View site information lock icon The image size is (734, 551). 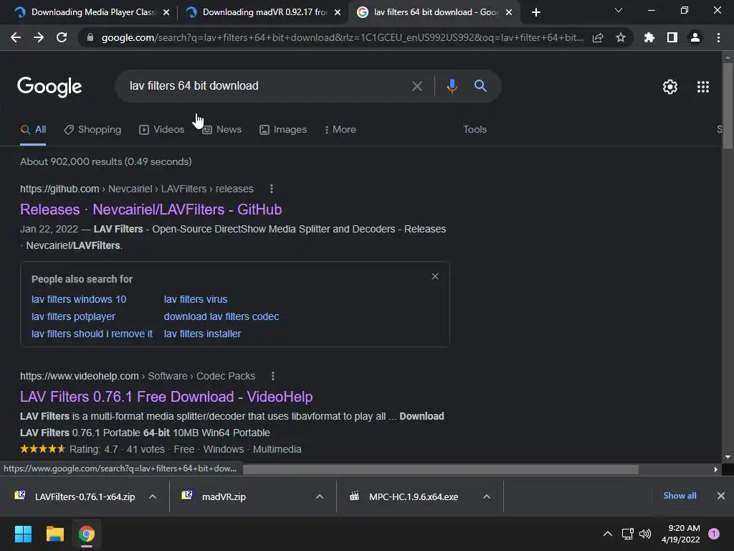tap(90, 37)
